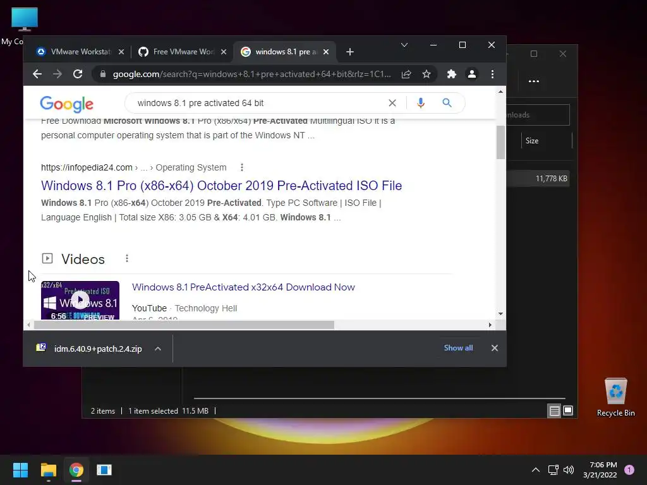The image size is (647, 485).
Task: Open the clock and date panel
Action: pyautogui.click(x=600, y=470)
